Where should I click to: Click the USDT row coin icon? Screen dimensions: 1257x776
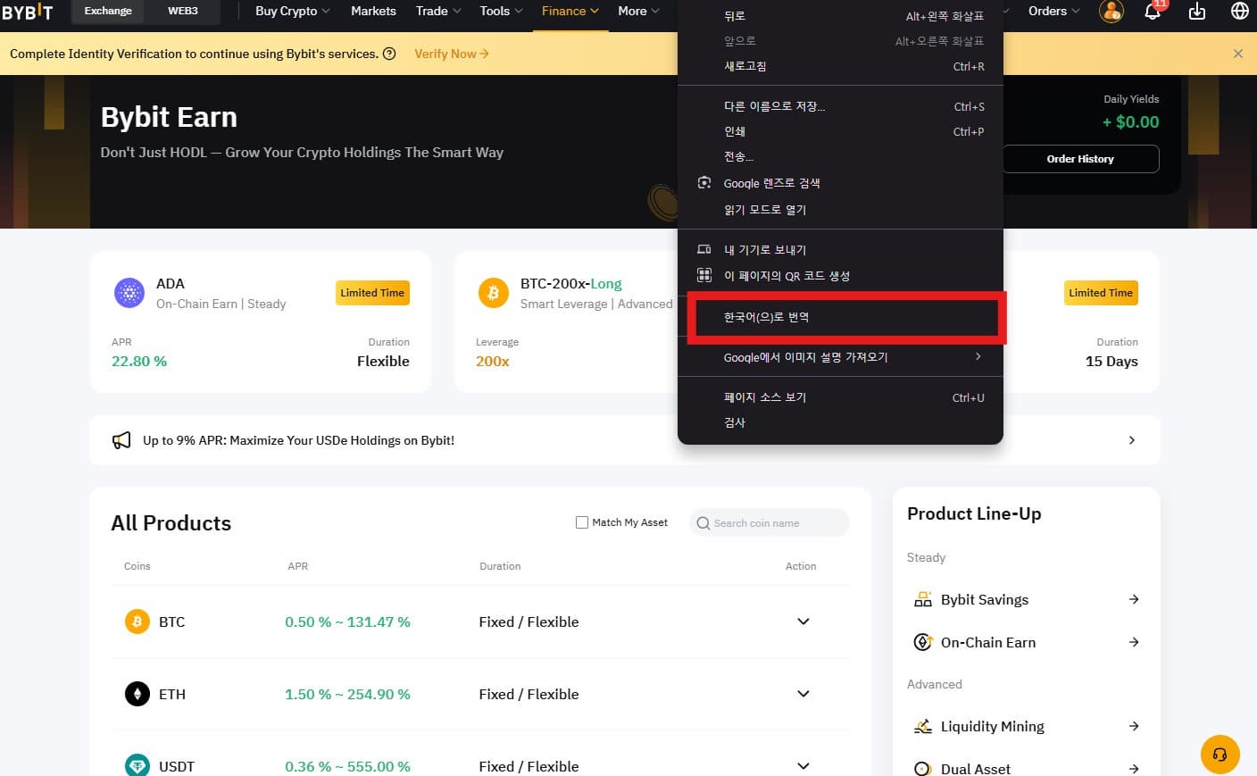point(137,765)
